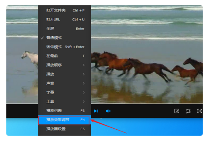212x142 pixels.
Task: Click the screenshot capture icon
Action: point(177,111)
